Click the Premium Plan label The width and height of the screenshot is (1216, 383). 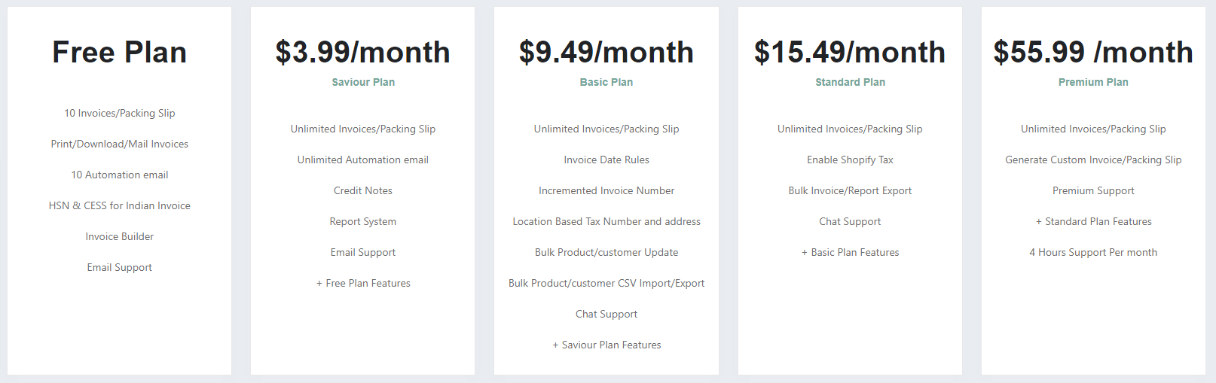[x=1093, y=82]
